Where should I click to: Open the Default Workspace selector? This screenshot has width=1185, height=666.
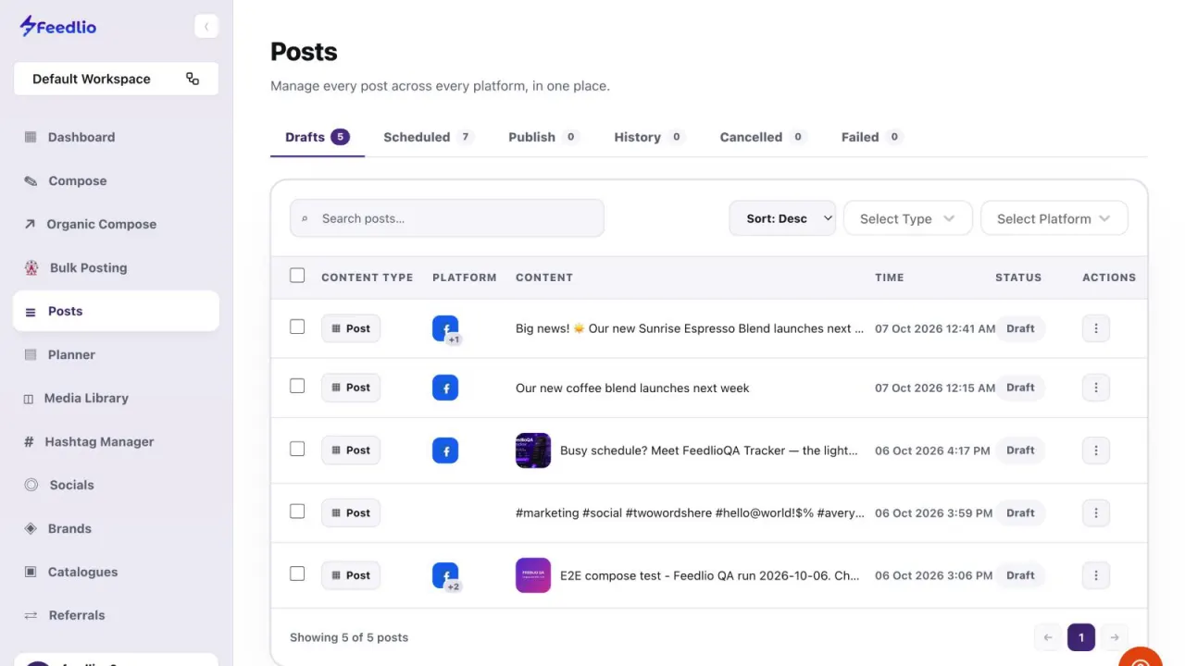[116, 79]
